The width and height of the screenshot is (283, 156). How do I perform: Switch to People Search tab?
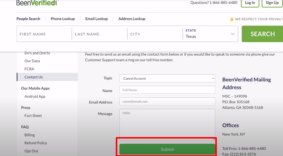(28, 19)
